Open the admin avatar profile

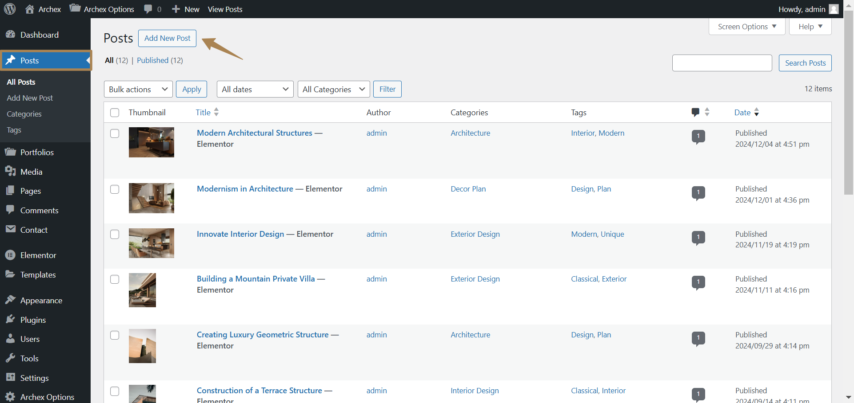point(834,9)
